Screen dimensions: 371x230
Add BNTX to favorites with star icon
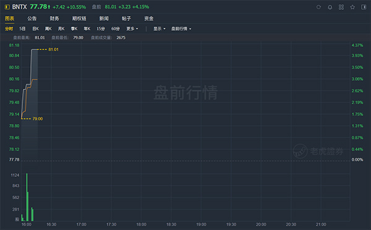pos(352,7)
